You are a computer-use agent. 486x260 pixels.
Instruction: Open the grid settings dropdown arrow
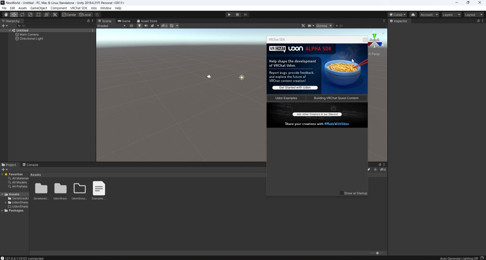pyautogui.click(x=177, y=26)
